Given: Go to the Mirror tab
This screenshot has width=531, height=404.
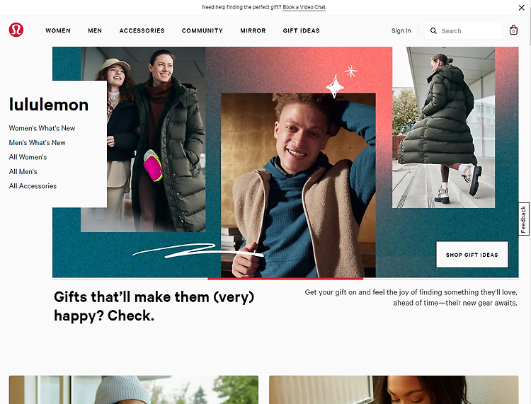Looking at the screenshot, I should [x=253, y=30].
